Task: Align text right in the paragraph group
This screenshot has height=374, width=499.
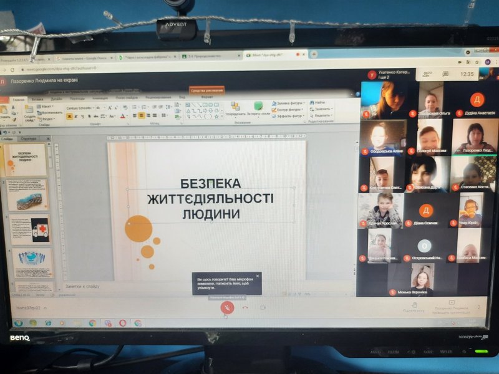Action: [x=148, y=116]
